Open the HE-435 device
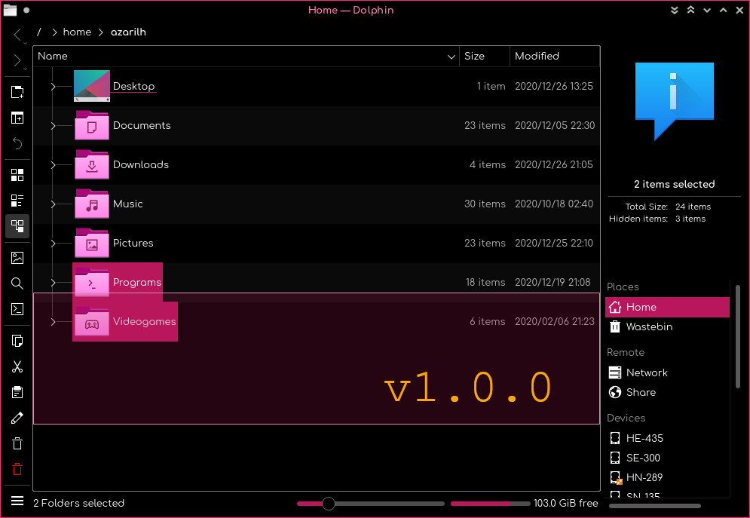This screenshot has height=518, width=750. 667,438
